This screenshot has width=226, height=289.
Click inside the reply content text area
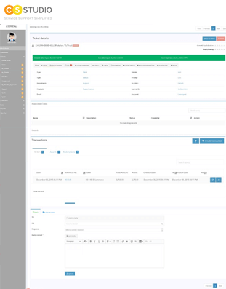point(115,256)
